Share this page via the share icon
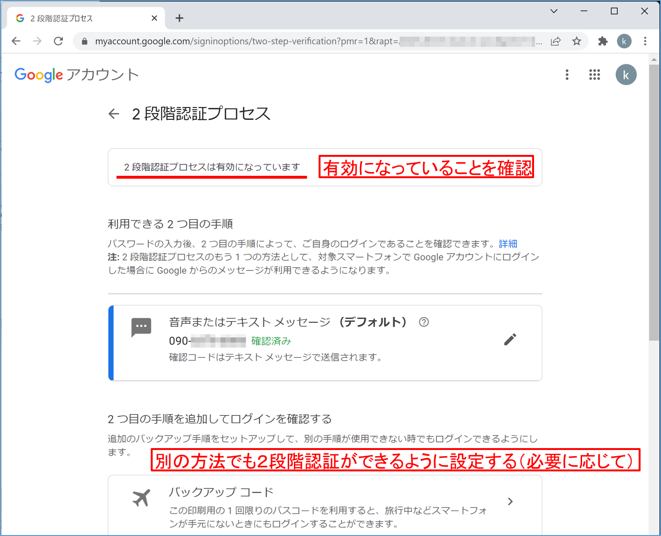The width and height of the screenshot is (661, 536). click(555, 41)
